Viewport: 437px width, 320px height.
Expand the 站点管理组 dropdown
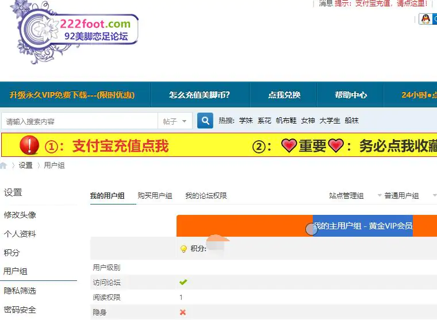click(x=379, y=195)
